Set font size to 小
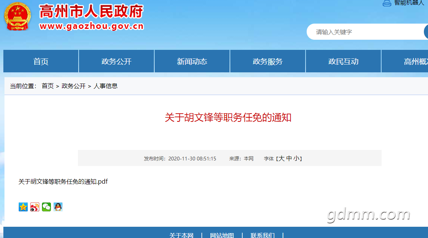Screen dimensions: 428x238 pyautogui.click(x=297, y=159)
